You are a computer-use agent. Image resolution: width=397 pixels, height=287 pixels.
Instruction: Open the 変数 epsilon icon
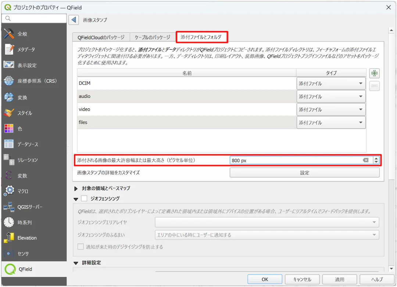click(x=9, y=175)
